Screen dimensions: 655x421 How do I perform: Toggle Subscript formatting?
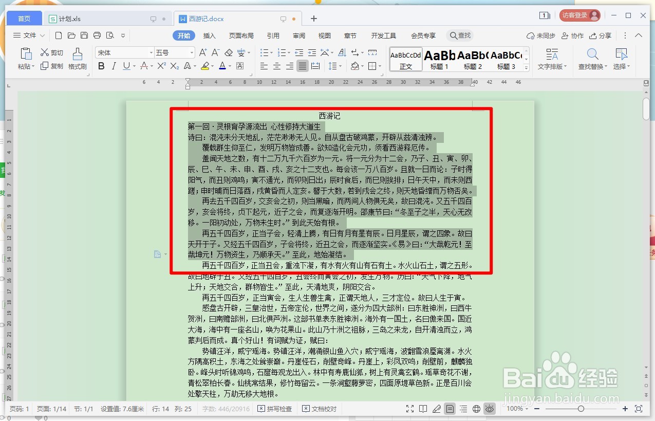tap(175, 66)
